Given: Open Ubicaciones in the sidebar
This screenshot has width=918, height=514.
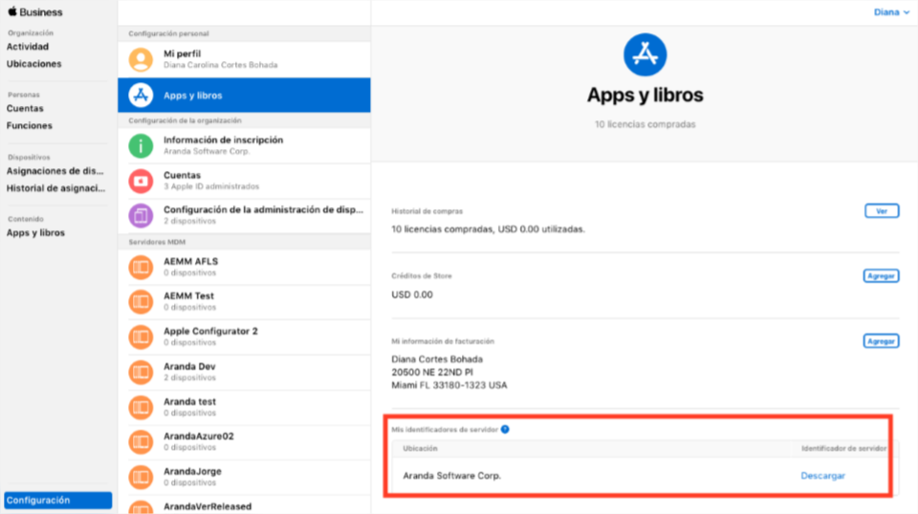Looking at the screenshot, I should 34,64.
